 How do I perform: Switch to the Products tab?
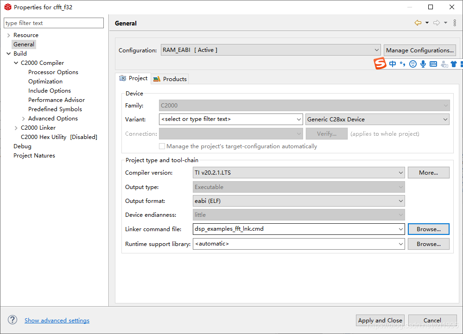pos(170,79)
